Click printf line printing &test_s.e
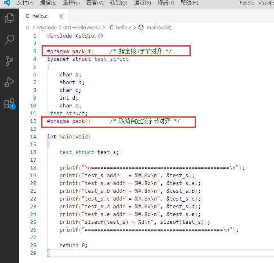274x263 pixels. pyautogui.click(x=130, y=214)
